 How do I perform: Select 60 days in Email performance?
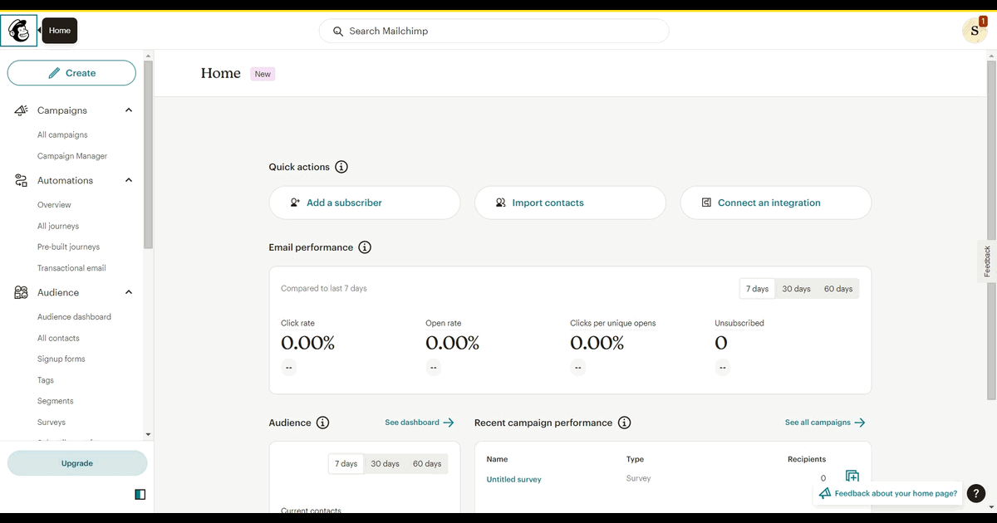838,289
